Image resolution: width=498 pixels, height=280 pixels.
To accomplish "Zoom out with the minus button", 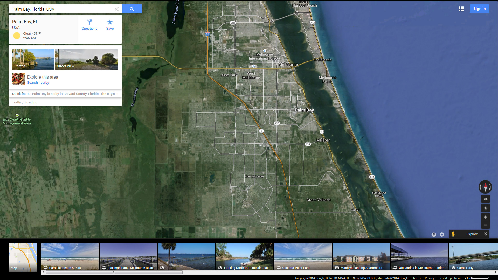I will coord(485,225).
